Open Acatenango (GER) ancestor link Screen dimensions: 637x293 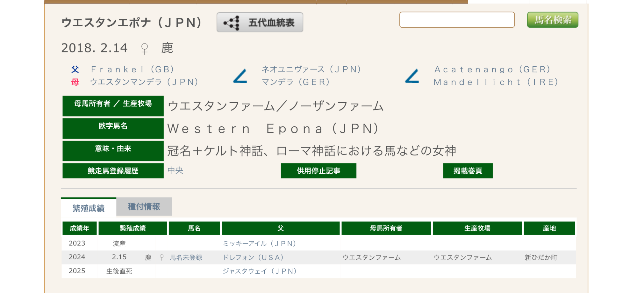492,69
